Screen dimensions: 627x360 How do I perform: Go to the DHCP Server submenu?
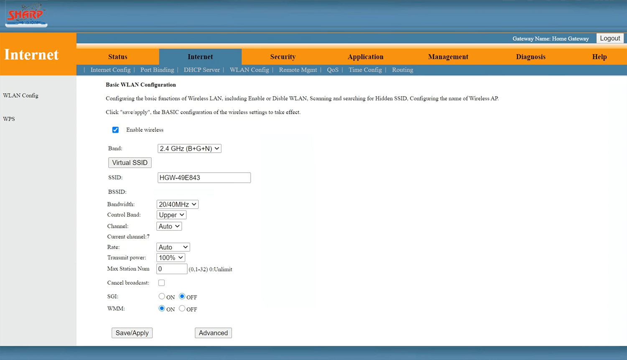tap(201, 70)
